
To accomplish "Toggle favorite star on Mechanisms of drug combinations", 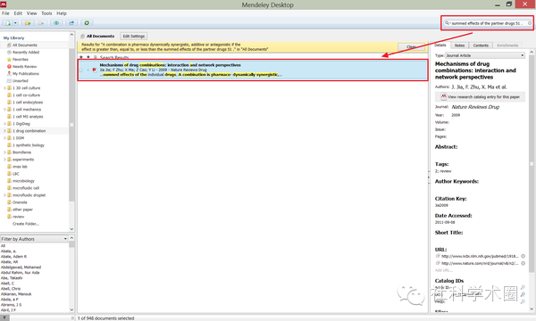I will (81, 70).
